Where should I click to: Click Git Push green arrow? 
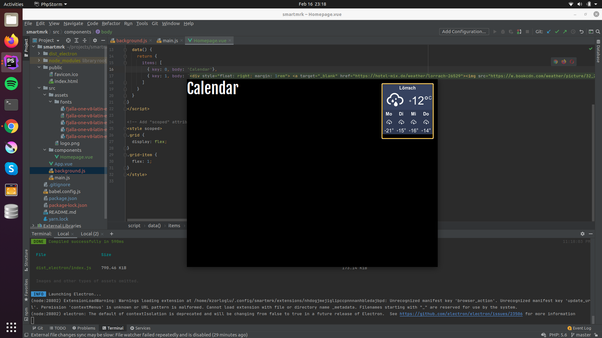click(565, 32)
